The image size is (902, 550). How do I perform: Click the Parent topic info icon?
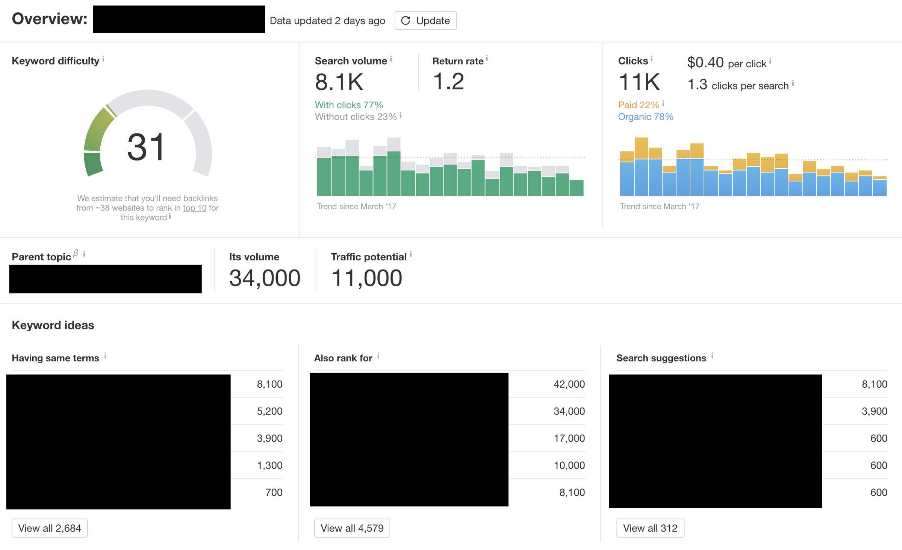84,254
